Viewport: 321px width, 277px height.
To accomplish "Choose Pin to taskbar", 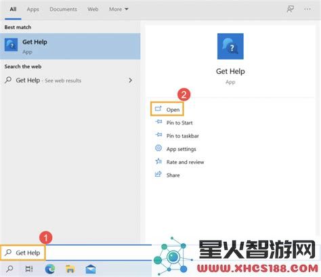I will 177,135.
